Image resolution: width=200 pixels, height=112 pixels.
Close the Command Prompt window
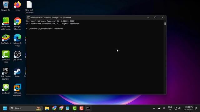coord(162,17)
